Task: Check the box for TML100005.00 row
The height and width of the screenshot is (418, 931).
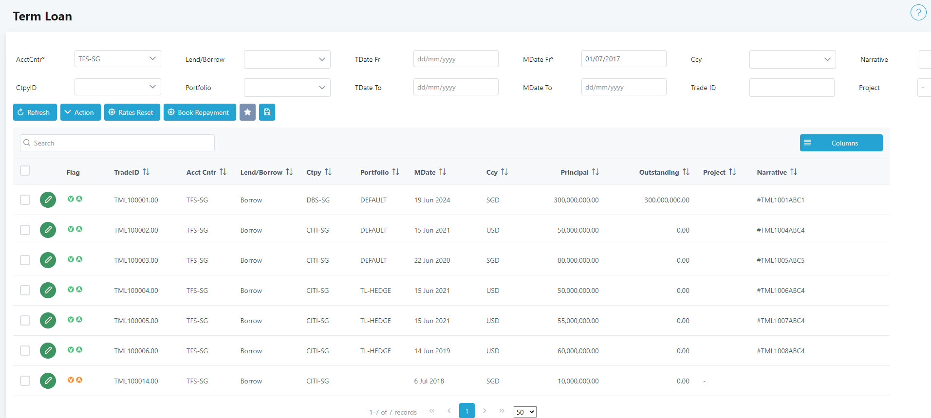Action: coord(25,321)
